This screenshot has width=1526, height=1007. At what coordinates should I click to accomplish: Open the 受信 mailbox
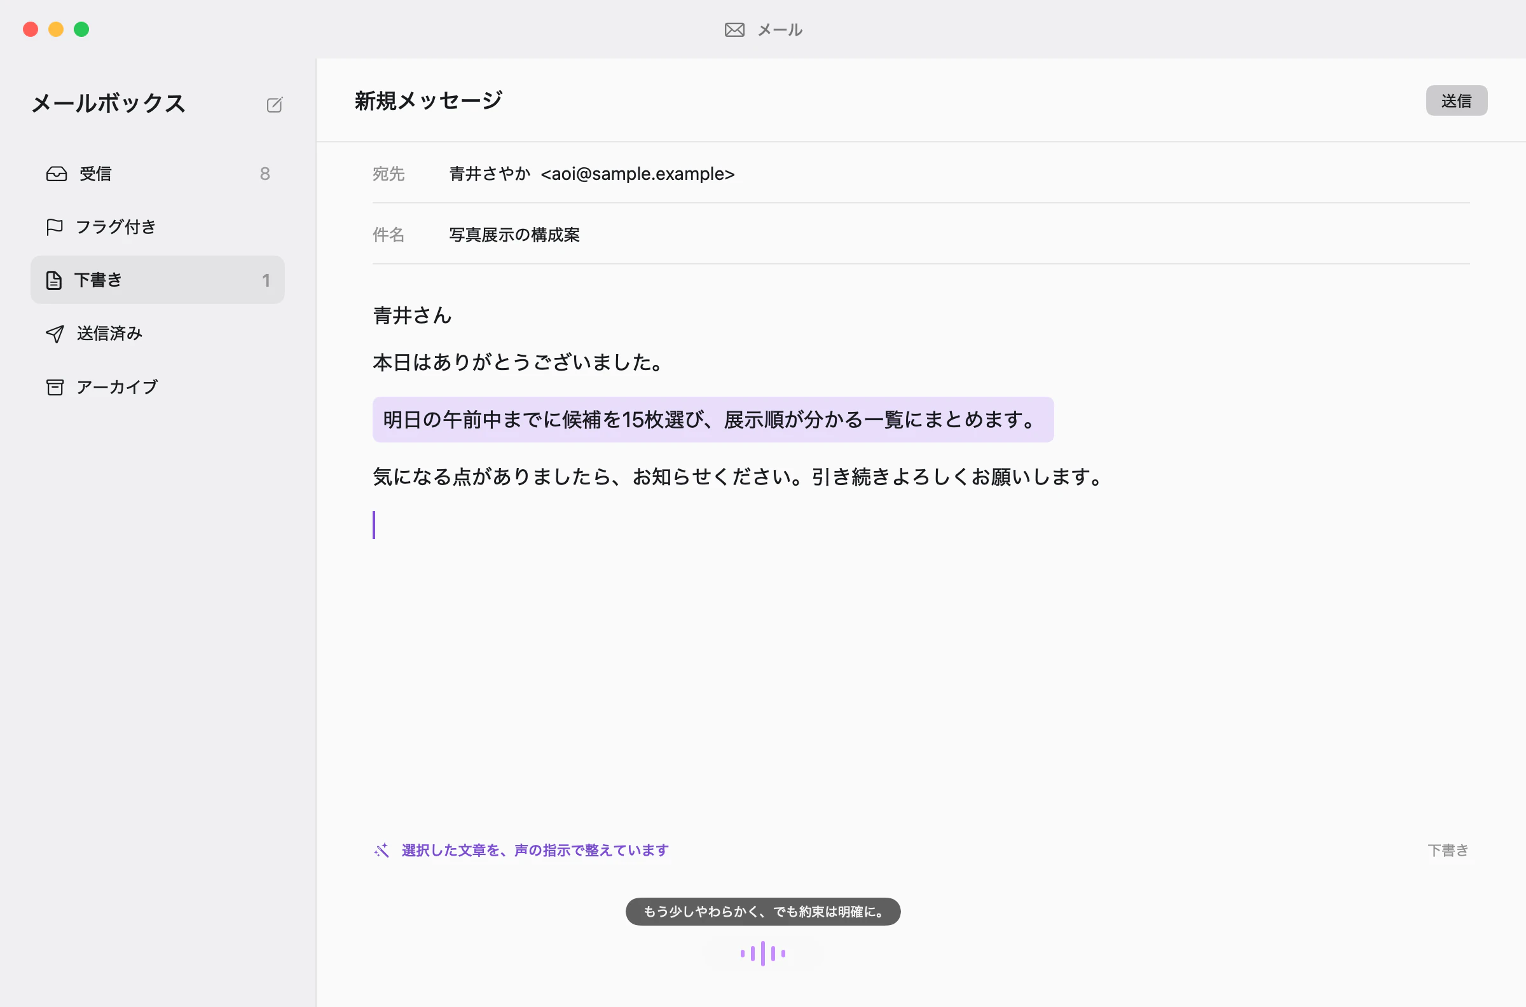[x=157, y=174]
